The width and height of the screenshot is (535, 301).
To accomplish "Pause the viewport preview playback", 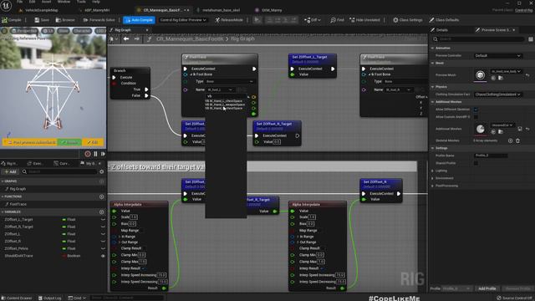I will tap(95, 154).
